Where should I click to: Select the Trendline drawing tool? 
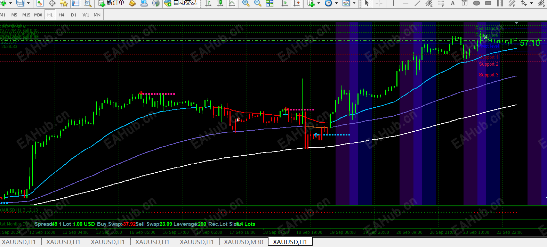click(417, 3)
